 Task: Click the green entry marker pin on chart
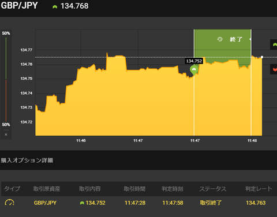pyautogui.click(x=194, y=70)
